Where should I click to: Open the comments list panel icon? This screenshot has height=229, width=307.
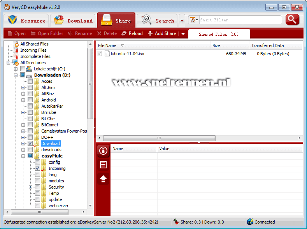[x=103, y=165]
